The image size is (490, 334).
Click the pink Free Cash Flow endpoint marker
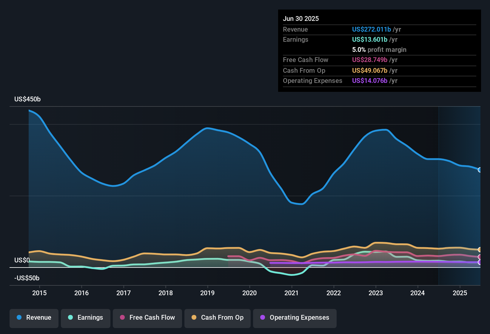click(x=480, y=257)
